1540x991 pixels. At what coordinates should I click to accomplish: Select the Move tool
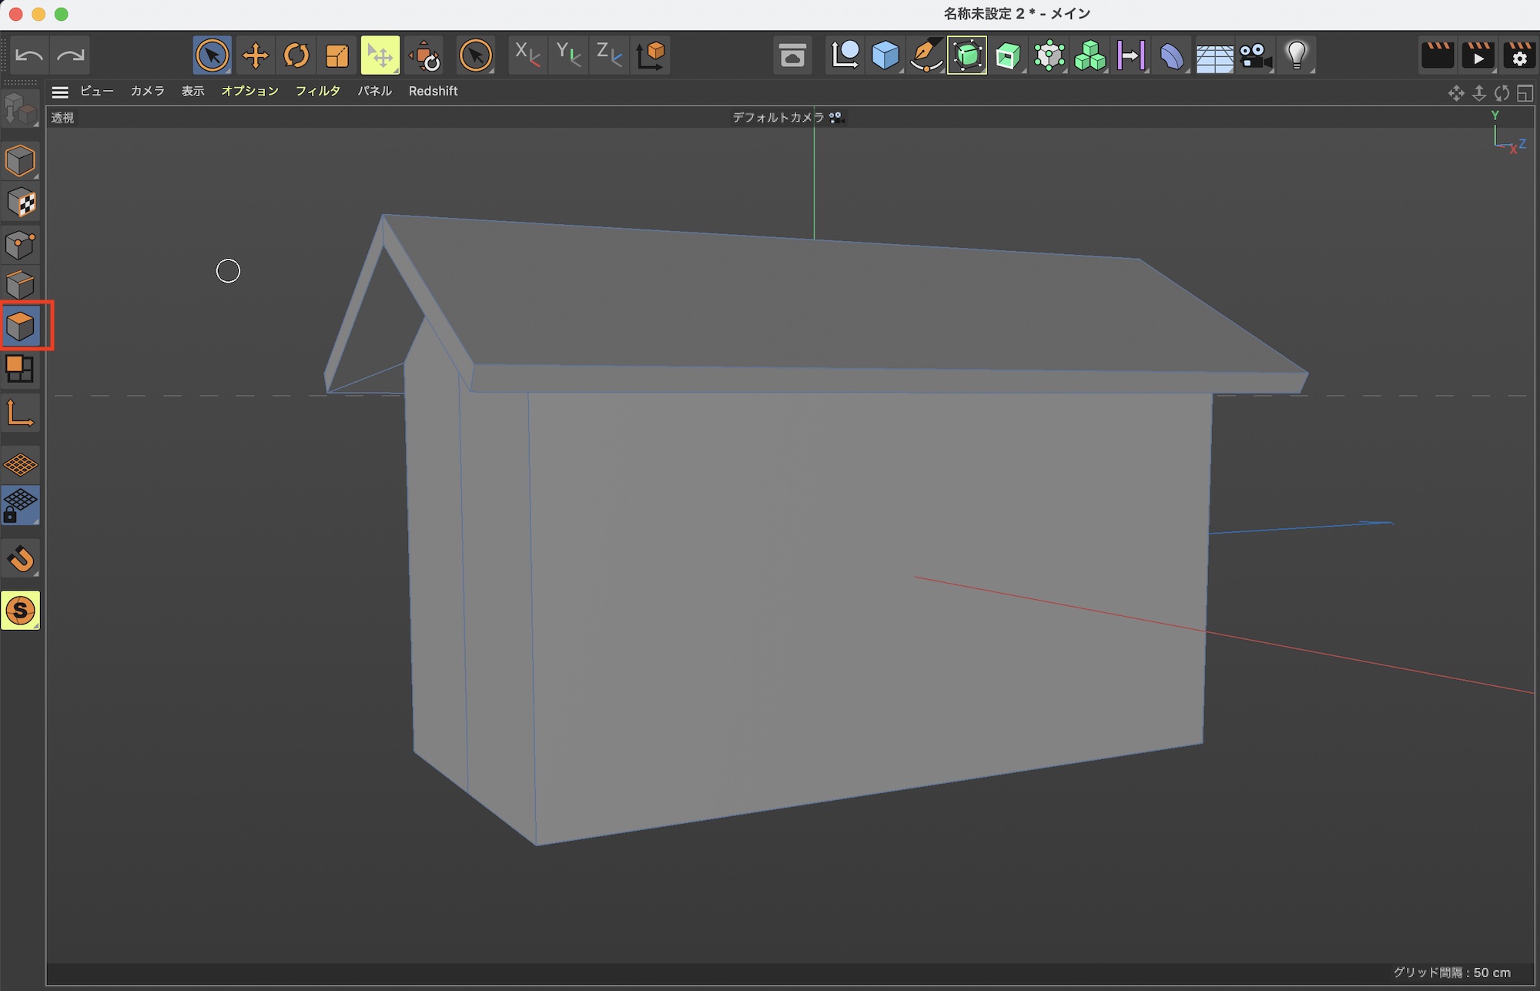255,55
